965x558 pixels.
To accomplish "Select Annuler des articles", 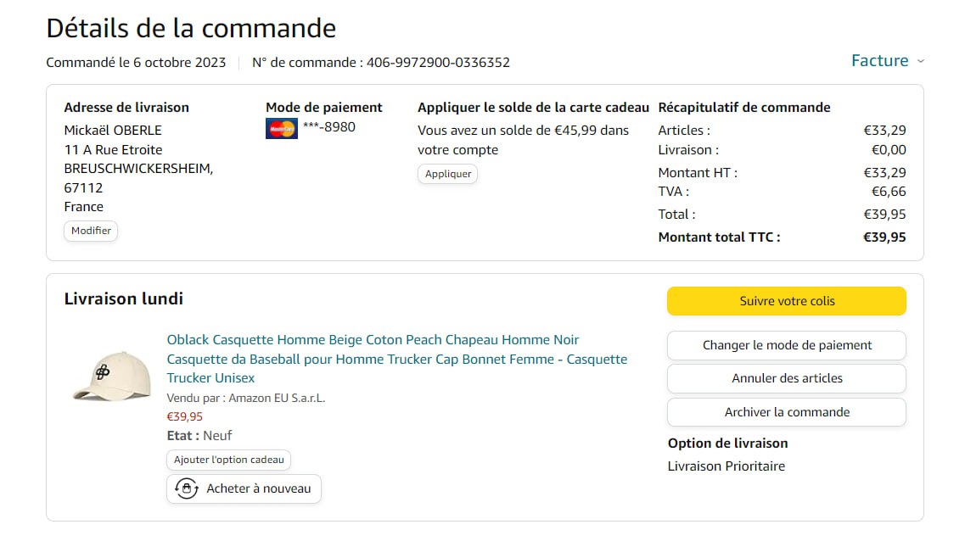I will tap(787, 378).
